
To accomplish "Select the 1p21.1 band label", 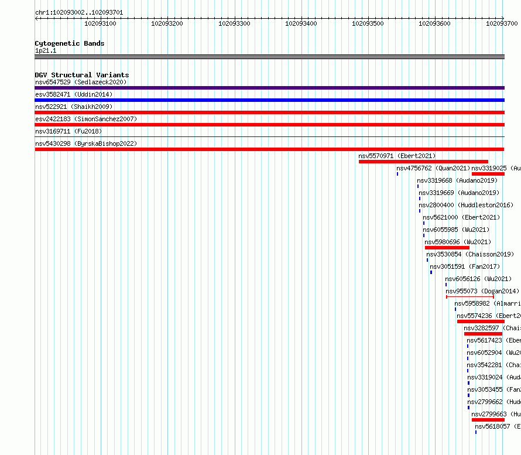I will click(x=46, y=50).
